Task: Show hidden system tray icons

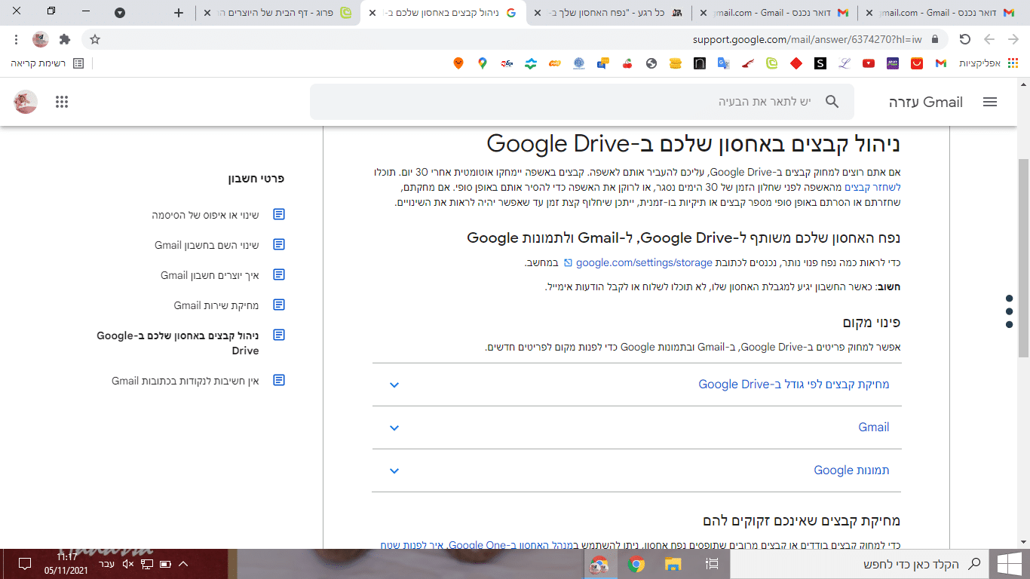Action: tap(182, 564)
